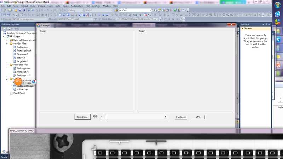Open Internet Explorer from desktop sidebar
The height and width of the screenshot is (159, 283).
[277, 14]
